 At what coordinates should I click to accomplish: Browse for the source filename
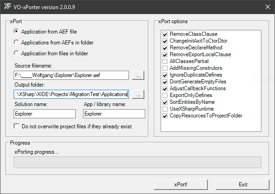pyautogui.click(x=139, y=75)
